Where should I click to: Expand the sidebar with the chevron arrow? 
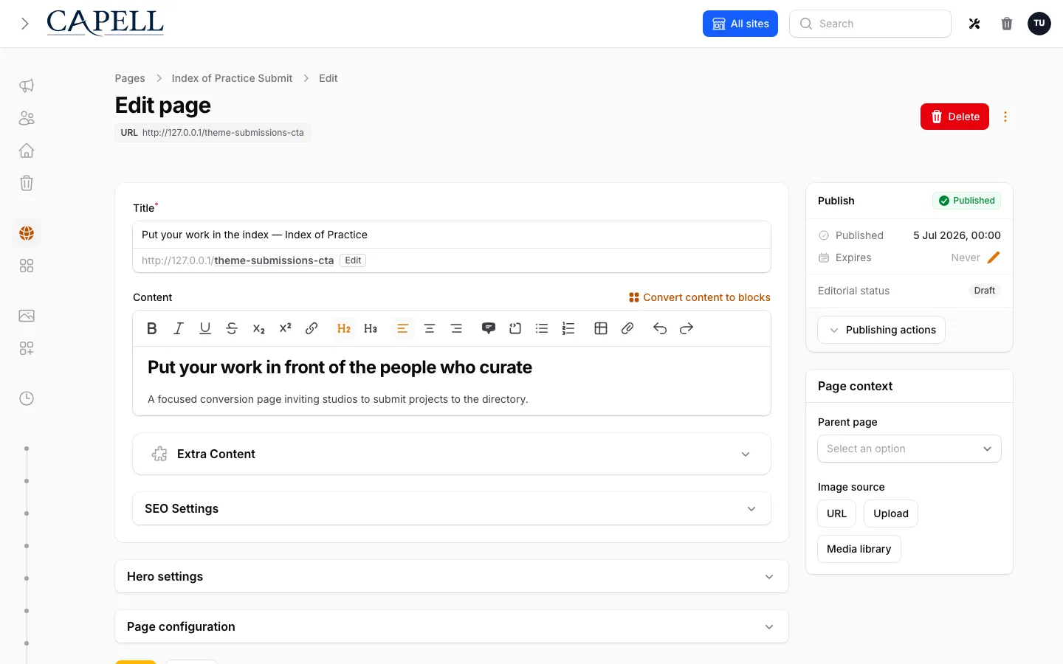click(x=25, y=24)
